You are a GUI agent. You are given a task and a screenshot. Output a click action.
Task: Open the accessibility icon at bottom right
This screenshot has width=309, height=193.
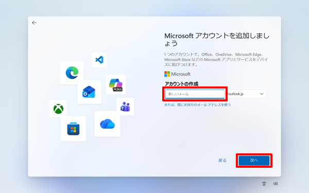264,184
